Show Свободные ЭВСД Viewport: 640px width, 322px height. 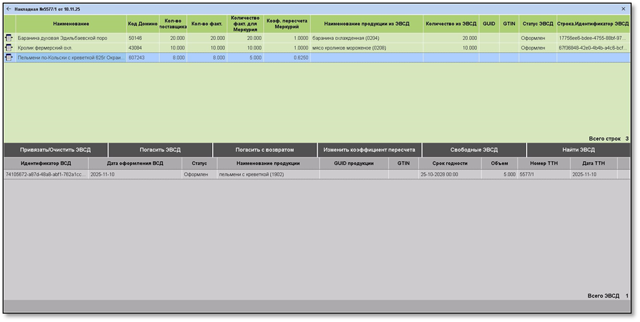click(474, 150)
